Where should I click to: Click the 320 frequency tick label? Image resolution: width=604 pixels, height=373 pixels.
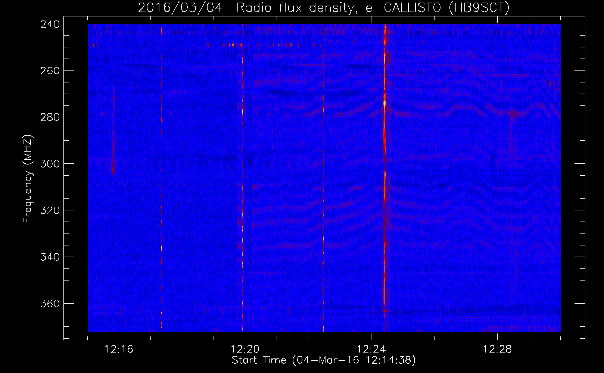coord(50,211)
